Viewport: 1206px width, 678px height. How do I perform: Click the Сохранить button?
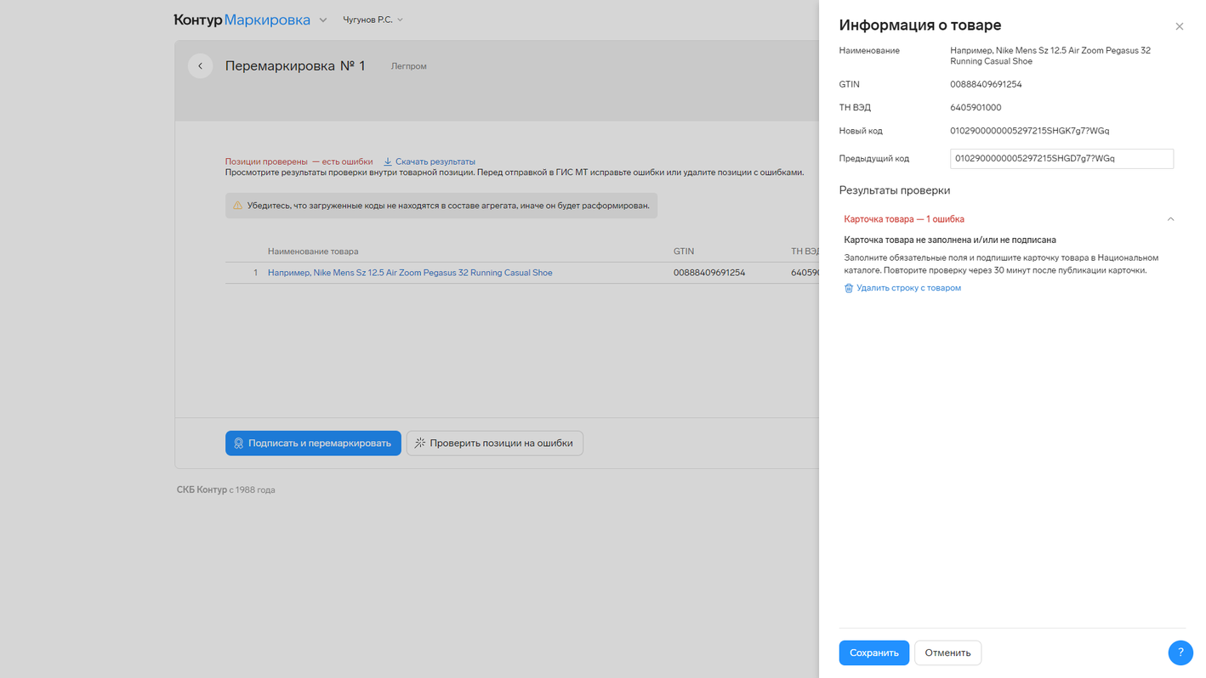873,653
